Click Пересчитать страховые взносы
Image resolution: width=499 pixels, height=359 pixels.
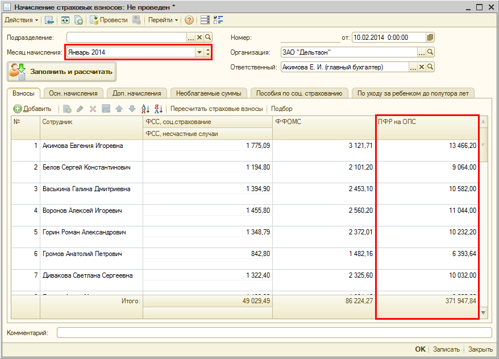217,109
